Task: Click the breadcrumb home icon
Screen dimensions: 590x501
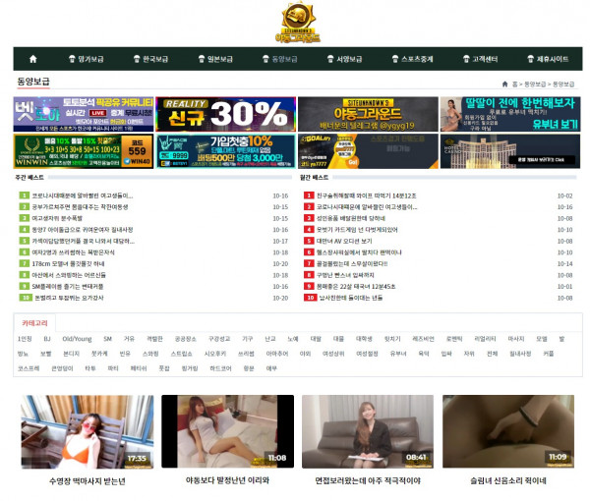Action: click(x=504, y=84)
